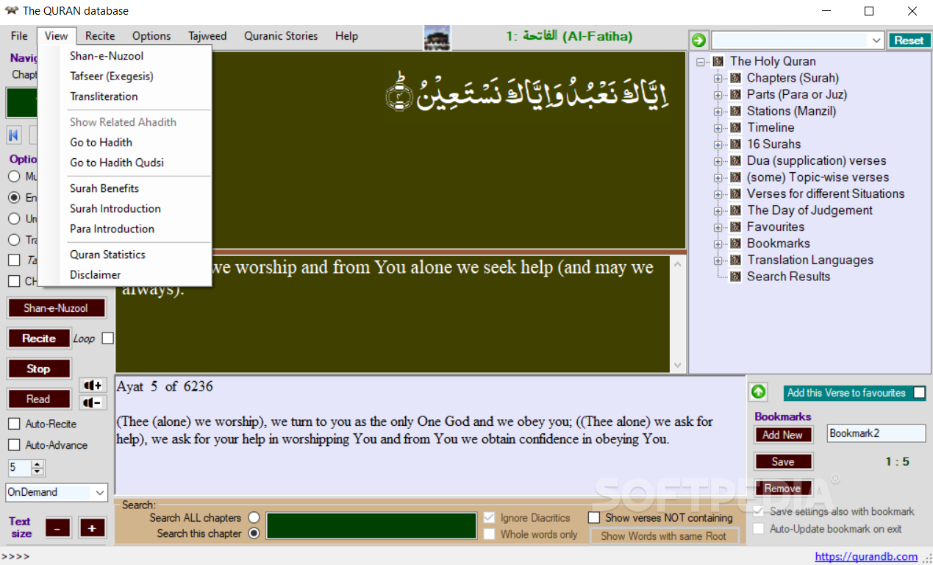Screen dimensions: 933x565
Task: Select the Search this chapter radio button
Action: click(254, 533)
